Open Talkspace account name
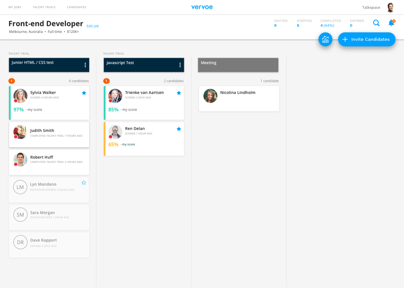 pos(371,8)
